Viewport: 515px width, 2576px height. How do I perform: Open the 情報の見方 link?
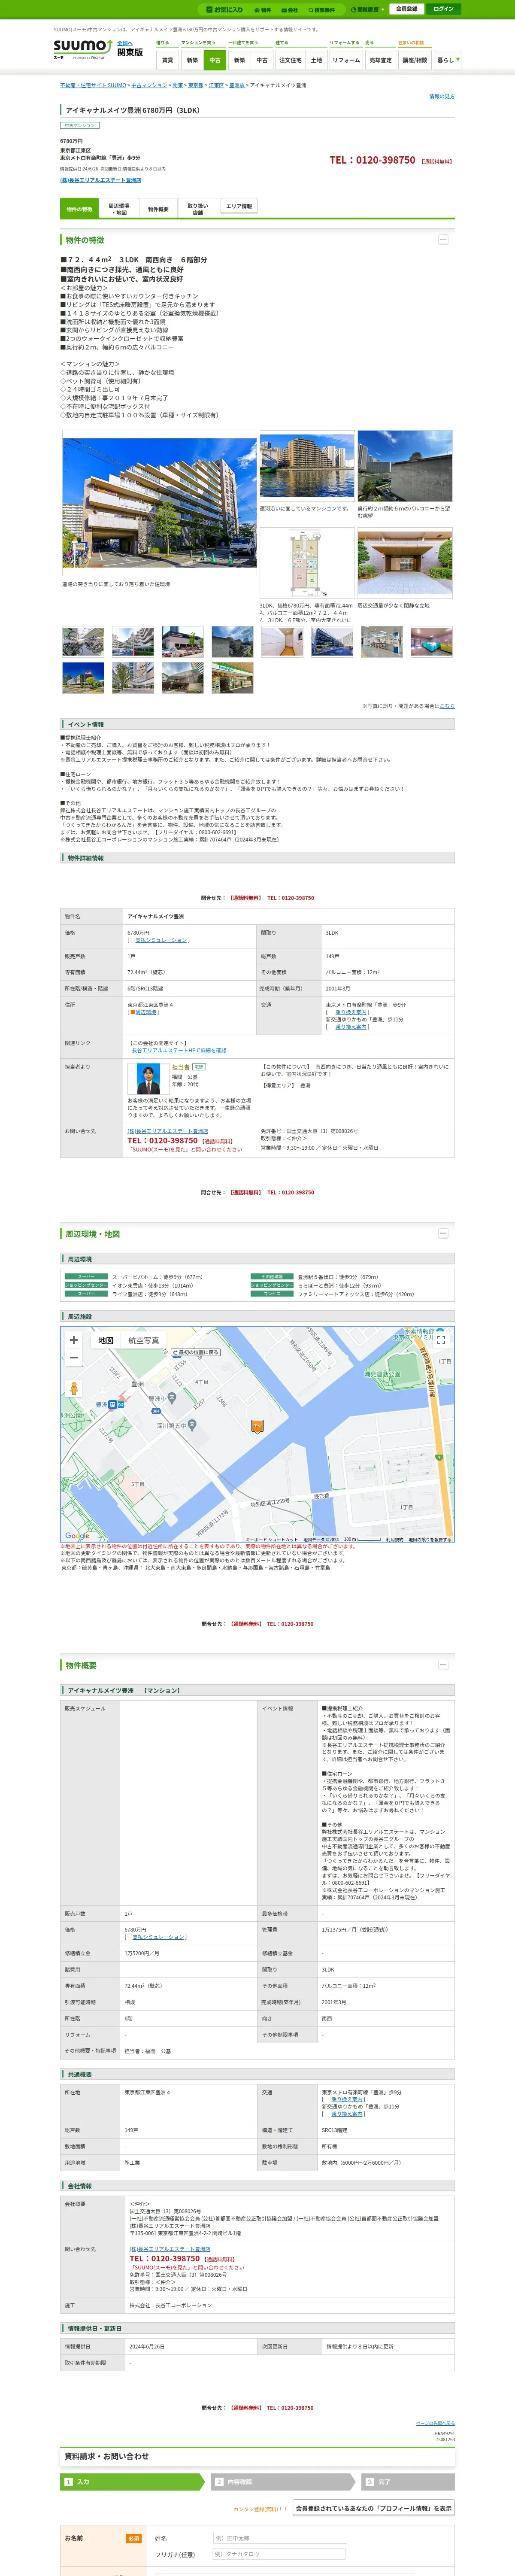tap(441, 97)
